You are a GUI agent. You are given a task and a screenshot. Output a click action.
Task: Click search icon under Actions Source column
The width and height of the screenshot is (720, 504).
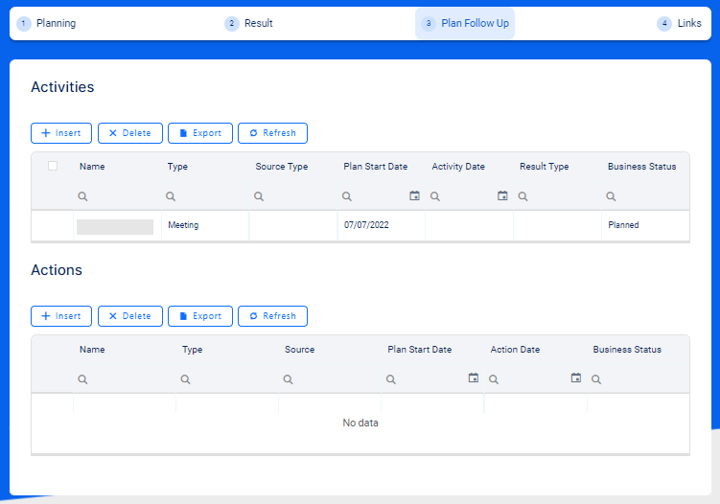coord(288,379)
